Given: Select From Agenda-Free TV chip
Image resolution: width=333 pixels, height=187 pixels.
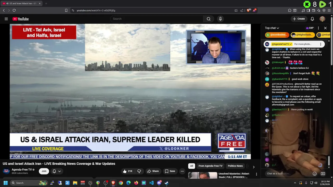Looking at the screenshot, I should click(210, 166).
